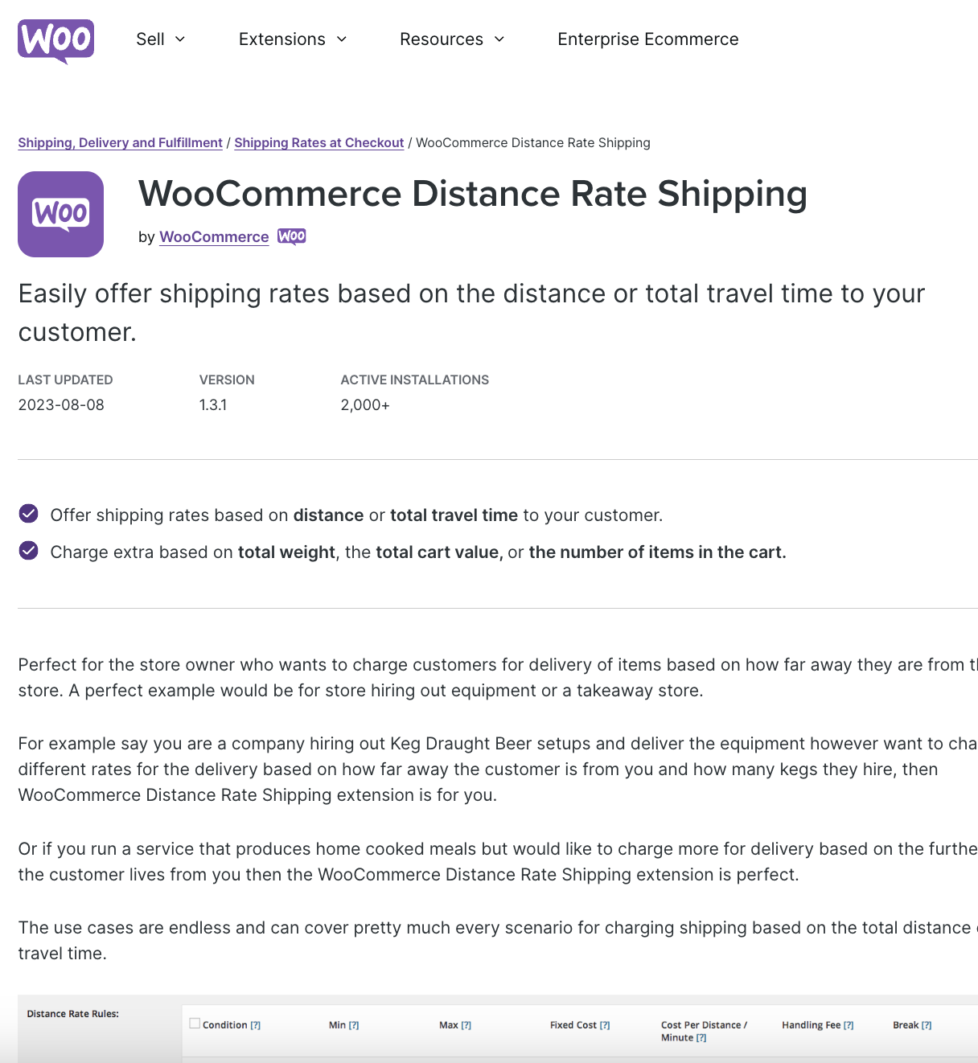Click the Shipping Rates at Checkout breadcrumb
Image resolution: width=978 pixels, height=1063 pixels.
point(318,142)
